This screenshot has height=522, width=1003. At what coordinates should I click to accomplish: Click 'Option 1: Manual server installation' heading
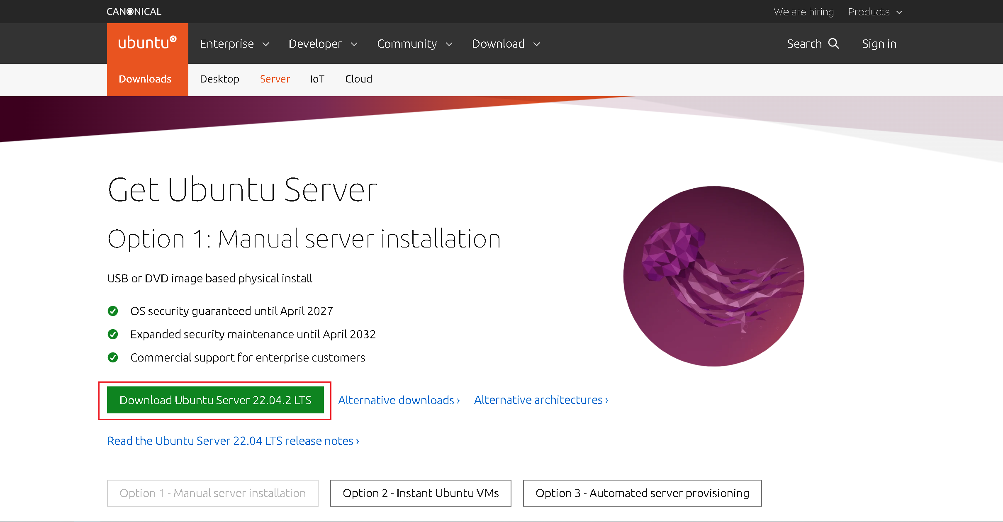304,239
